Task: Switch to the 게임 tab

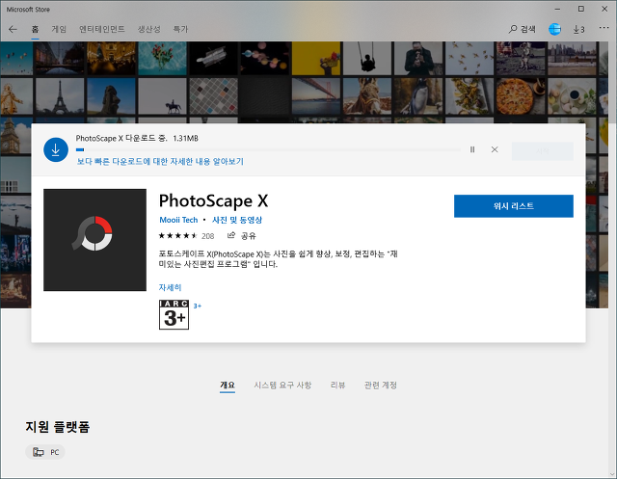Action: coord(59,29)
